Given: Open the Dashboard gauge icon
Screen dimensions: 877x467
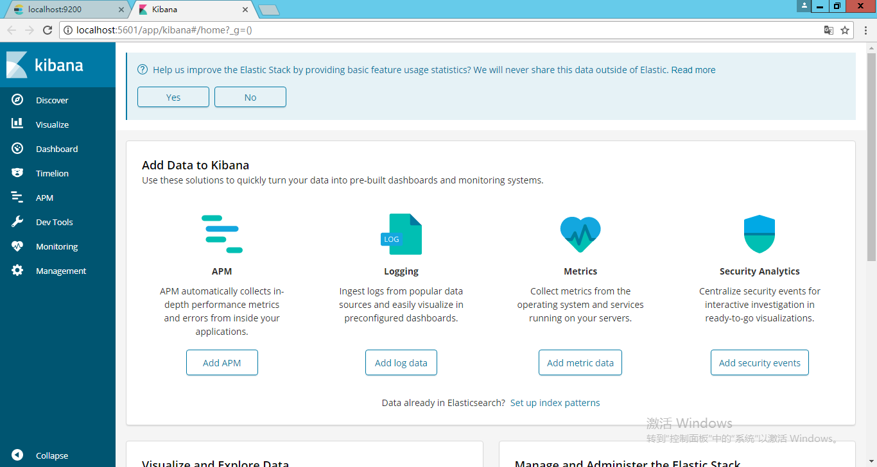Looking at the screenshot, I should pyautogui.click(x=17, y=148).
